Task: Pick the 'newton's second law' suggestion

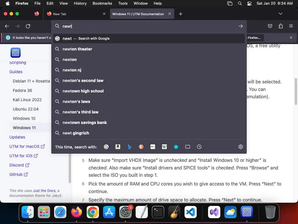Action: point(149,80)
